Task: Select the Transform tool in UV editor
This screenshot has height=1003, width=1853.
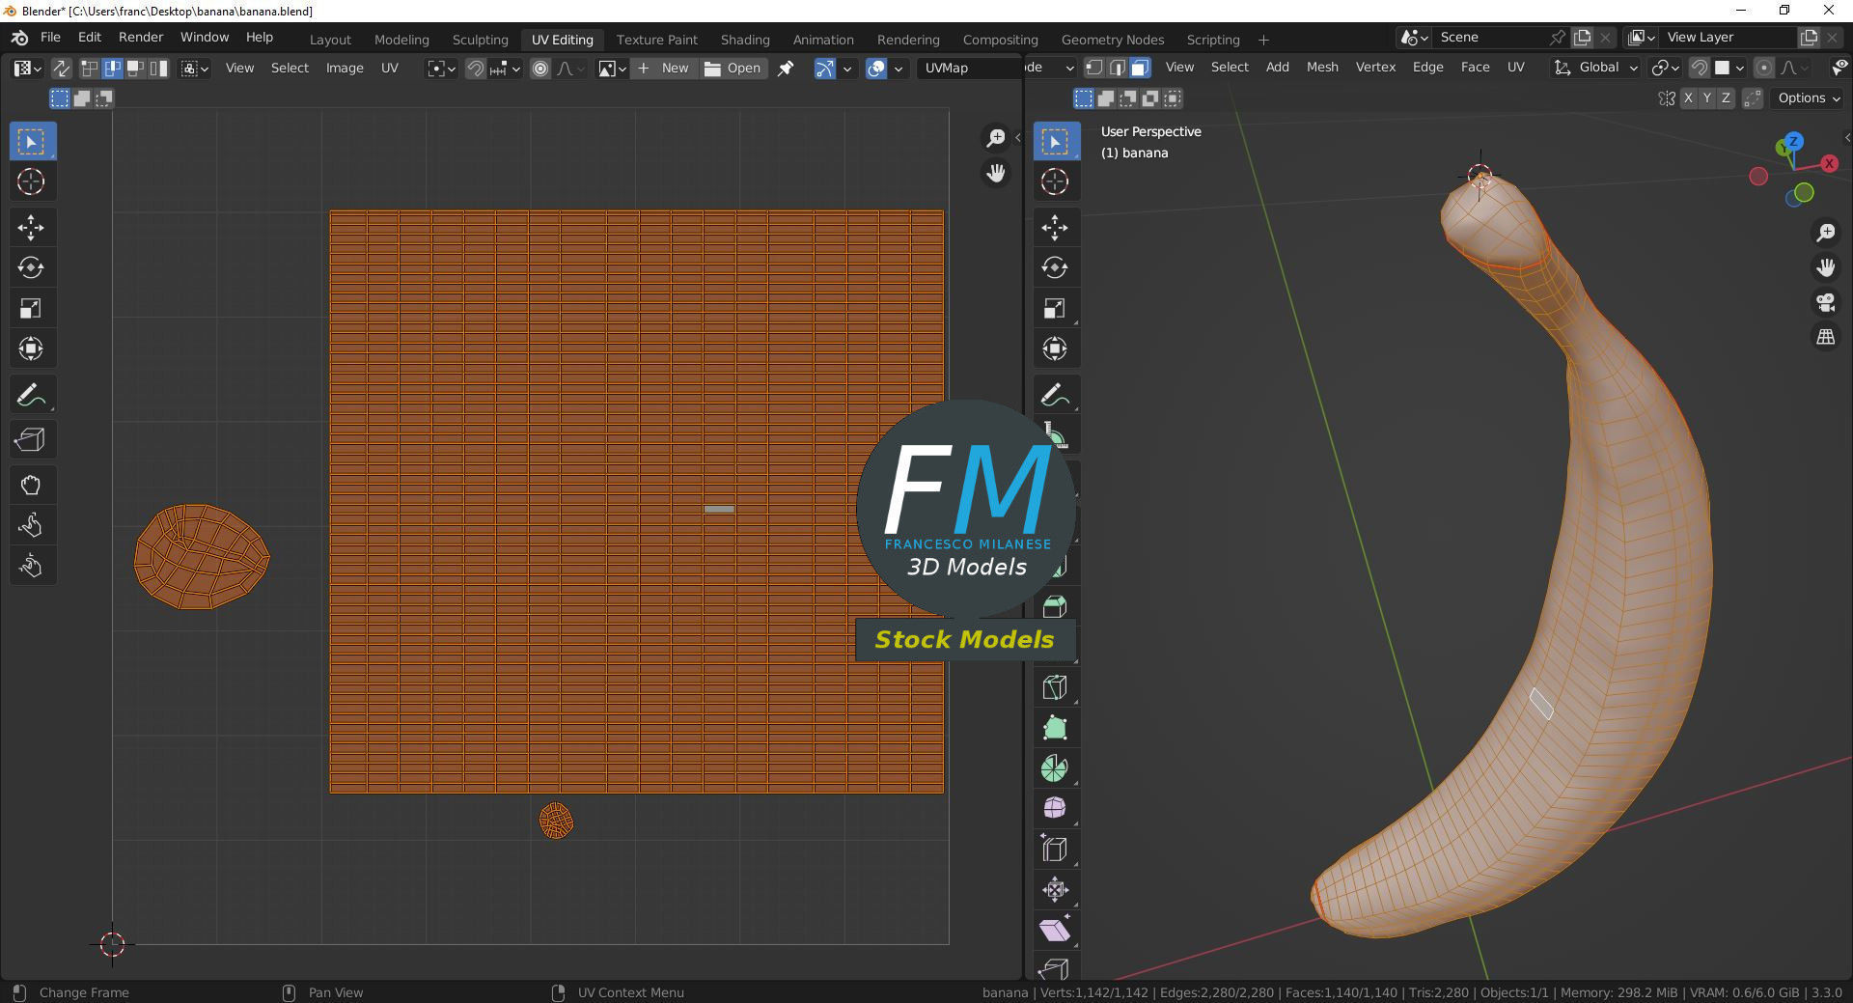Action: tap(31, 348)
